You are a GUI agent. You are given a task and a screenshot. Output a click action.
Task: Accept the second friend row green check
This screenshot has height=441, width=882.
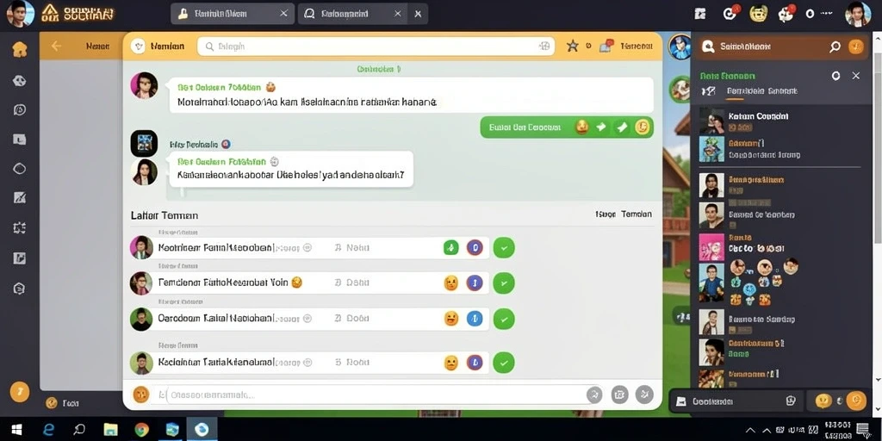click(503, 283)
